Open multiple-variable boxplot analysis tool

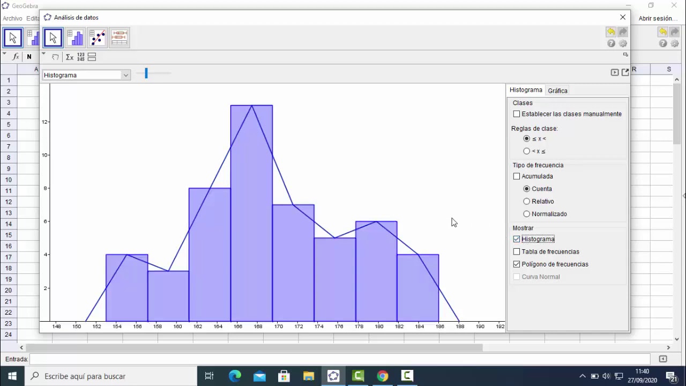(120, 38)
